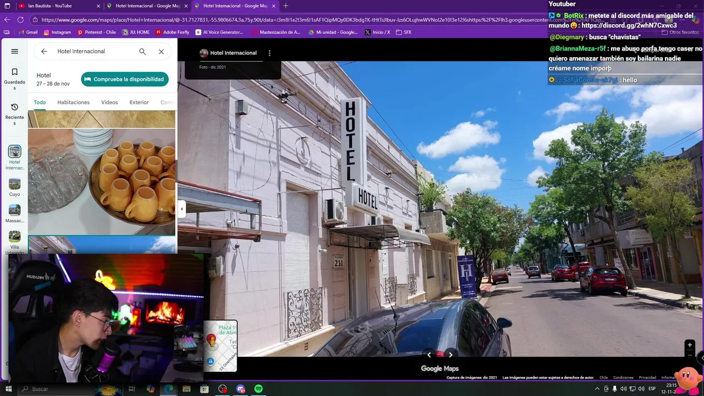Collapse the side panel arrow
The width and height of the screenshot is (704, 396).
(x=182, y=209)
